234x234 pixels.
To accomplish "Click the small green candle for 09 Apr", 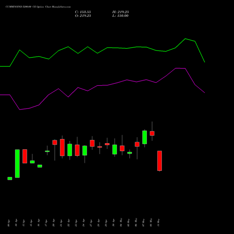I will [x=10, y=178].
